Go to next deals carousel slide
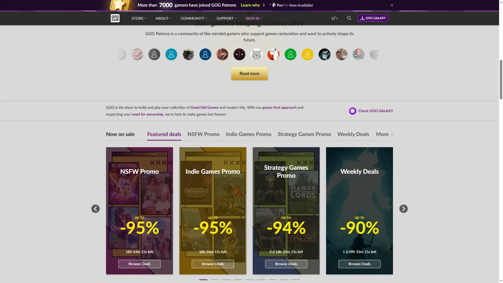Image resolution: width=503 pixels, height=283 pixels. click(x=403, y=209)
